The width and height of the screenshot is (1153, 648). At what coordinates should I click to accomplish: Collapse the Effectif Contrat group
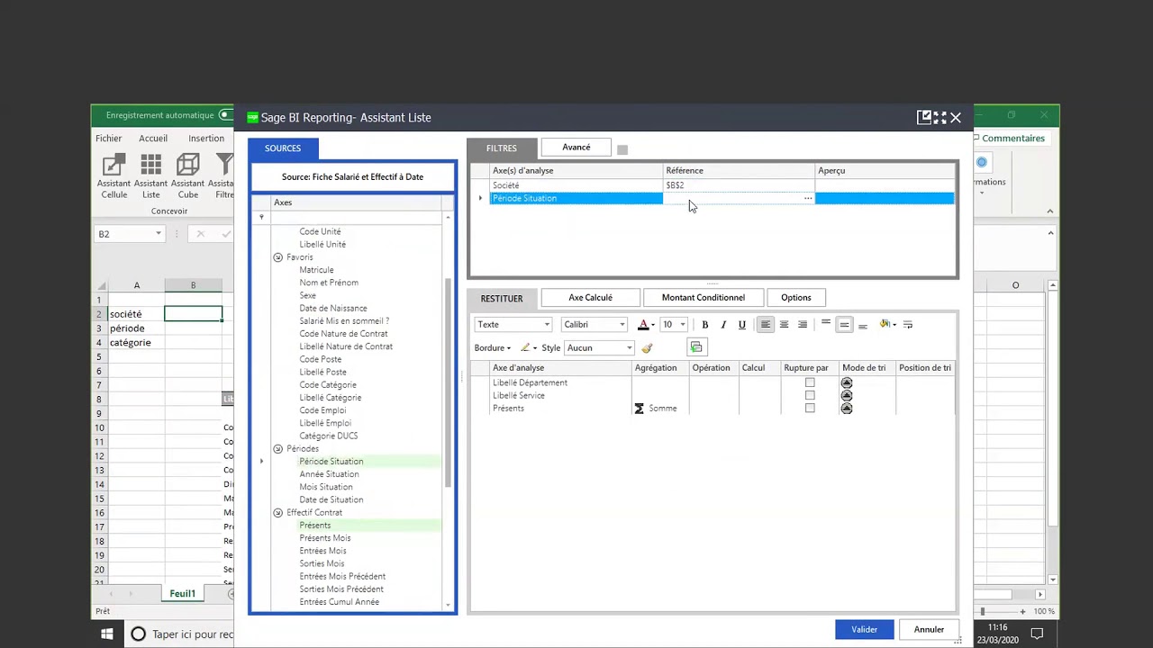coord(278,512)
